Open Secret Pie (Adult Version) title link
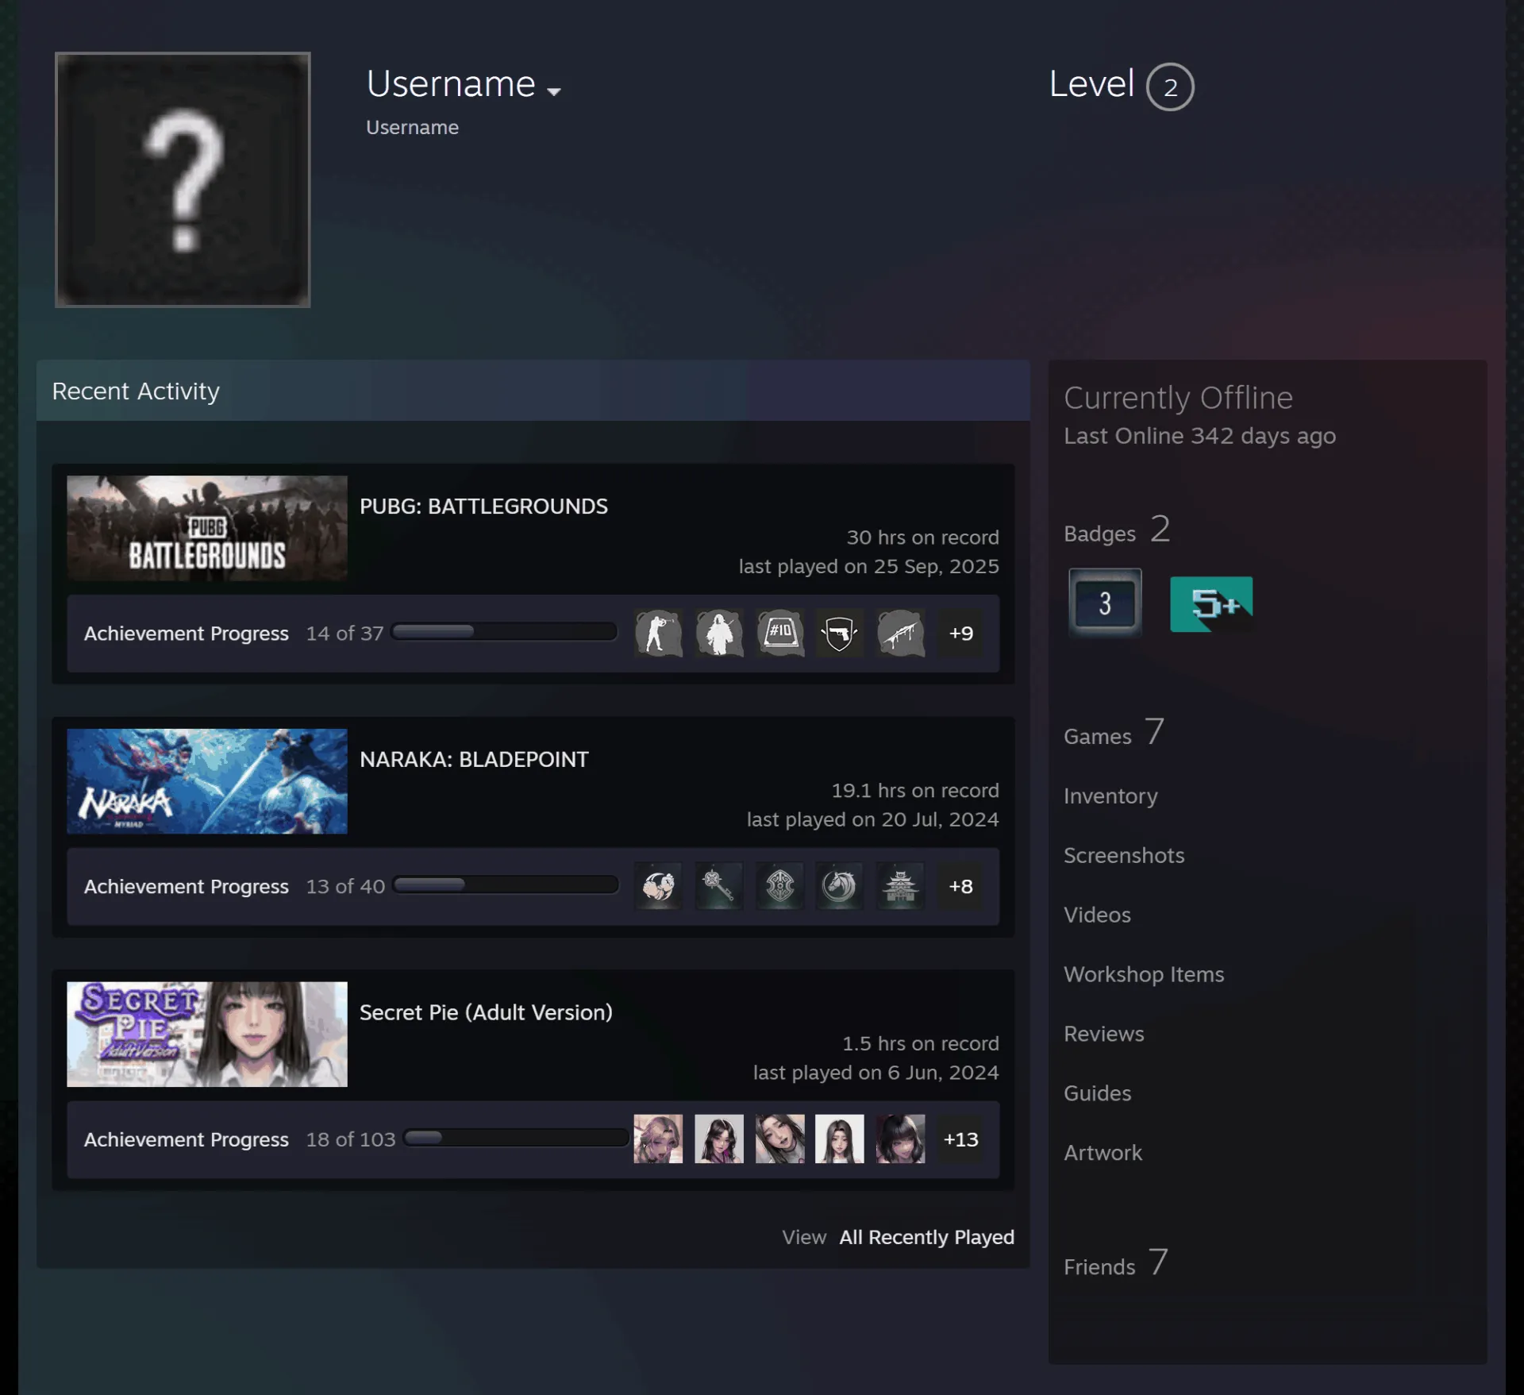Image resolution: width=1524 pixels, height=1395 pixels. click(486, 1012)
